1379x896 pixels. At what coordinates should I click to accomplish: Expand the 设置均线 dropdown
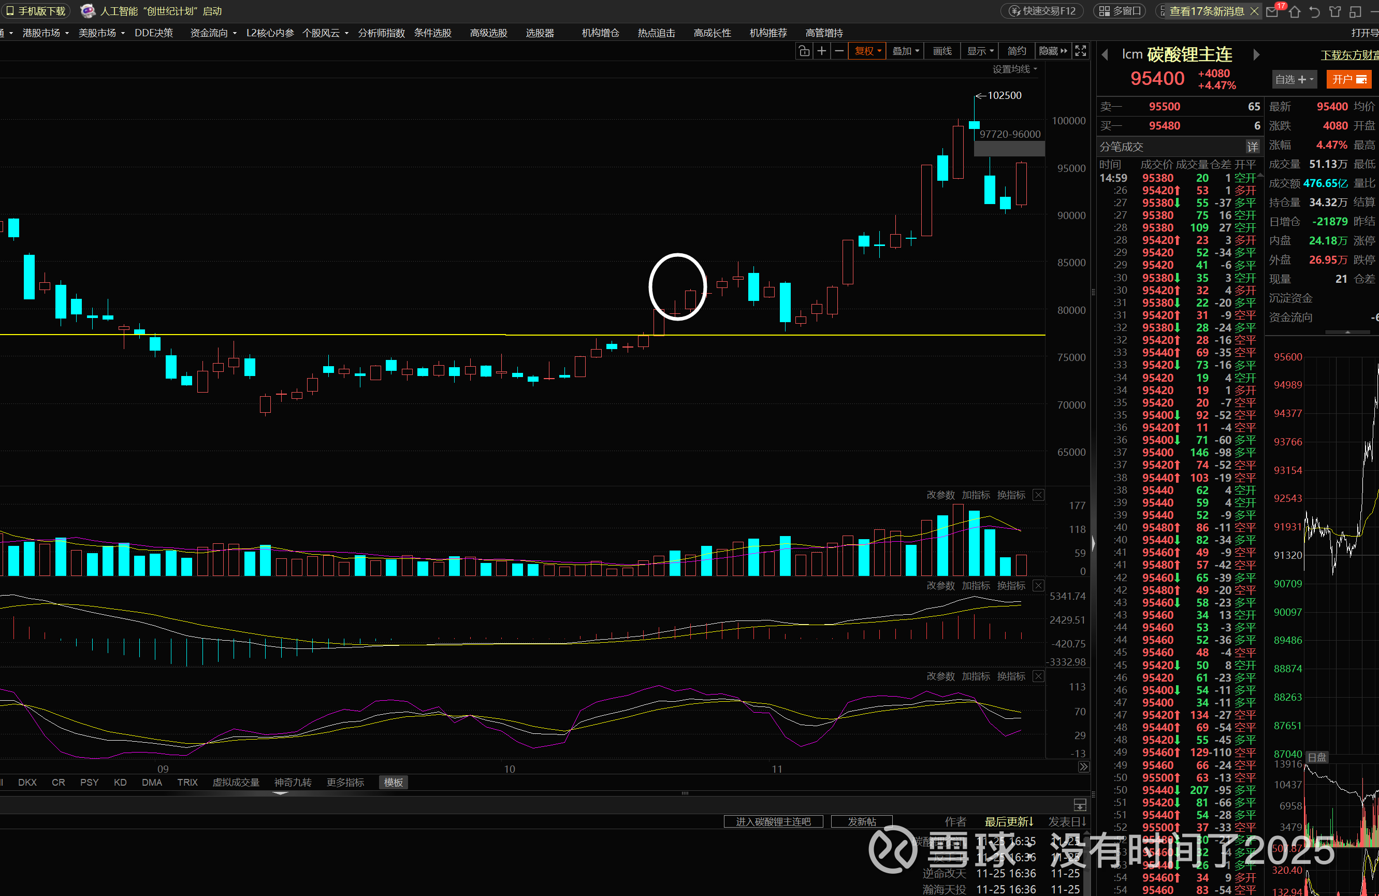click(x=1014, y=69)
